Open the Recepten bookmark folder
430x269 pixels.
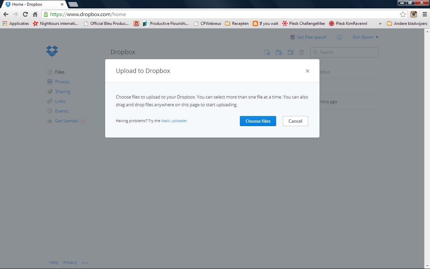(x=237, y=24)
